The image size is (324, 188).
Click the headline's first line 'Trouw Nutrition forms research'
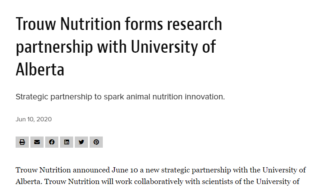119,24
